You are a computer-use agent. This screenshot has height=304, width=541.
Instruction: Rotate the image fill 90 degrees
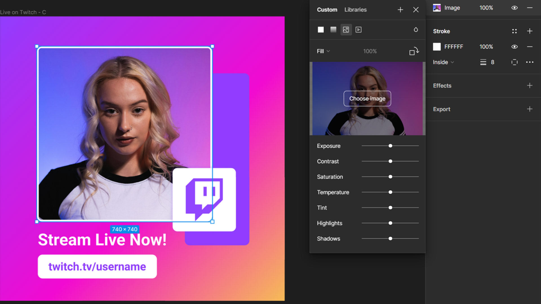(x=414, y=51)
